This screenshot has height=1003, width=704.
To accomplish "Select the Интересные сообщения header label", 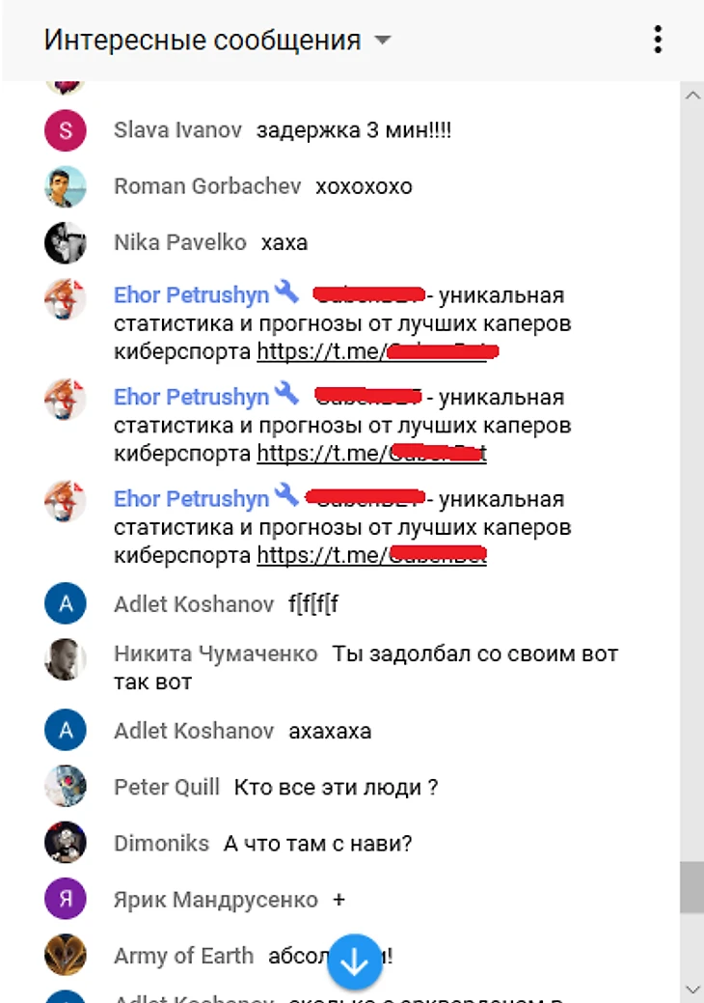I will coord(203,41).
